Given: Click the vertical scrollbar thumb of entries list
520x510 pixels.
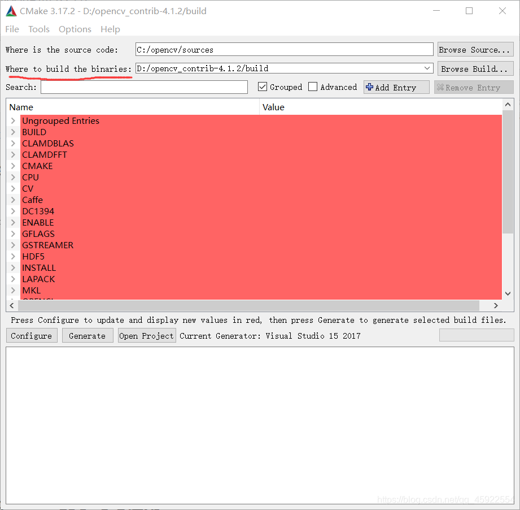Looking at the screenshot, I should pos(508,172).
